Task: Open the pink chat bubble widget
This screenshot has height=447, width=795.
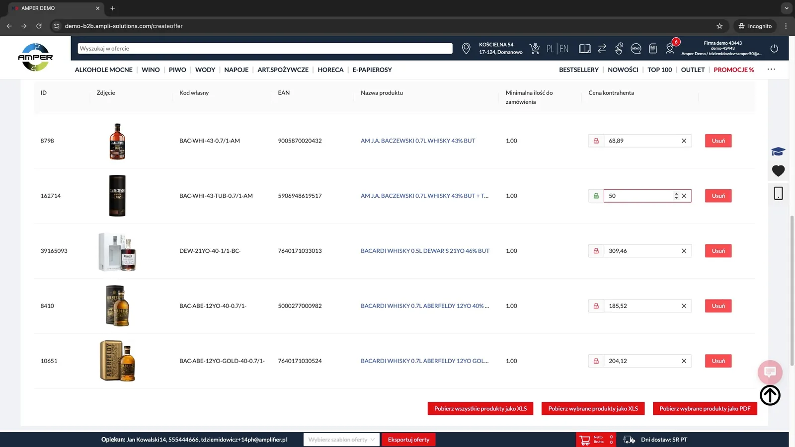Action: pos(770,372)
